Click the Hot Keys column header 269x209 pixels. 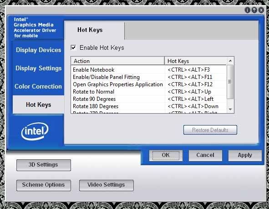195,61
